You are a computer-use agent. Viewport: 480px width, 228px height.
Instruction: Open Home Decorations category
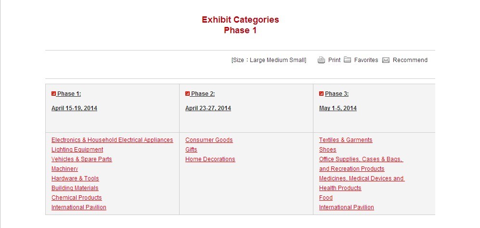click(x=210, y=159)
